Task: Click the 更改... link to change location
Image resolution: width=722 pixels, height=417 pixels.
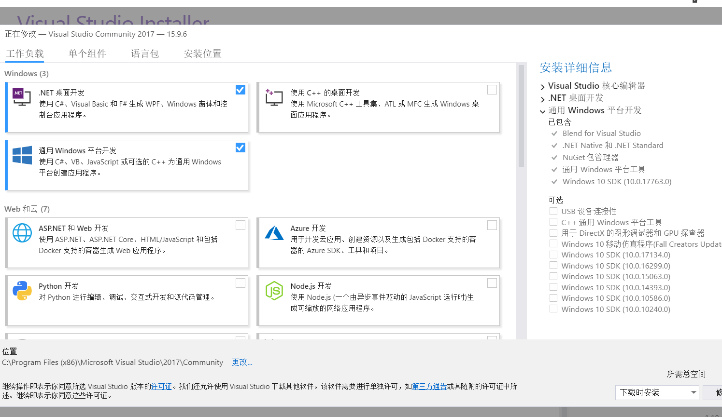Action: (x=242, y=363)
